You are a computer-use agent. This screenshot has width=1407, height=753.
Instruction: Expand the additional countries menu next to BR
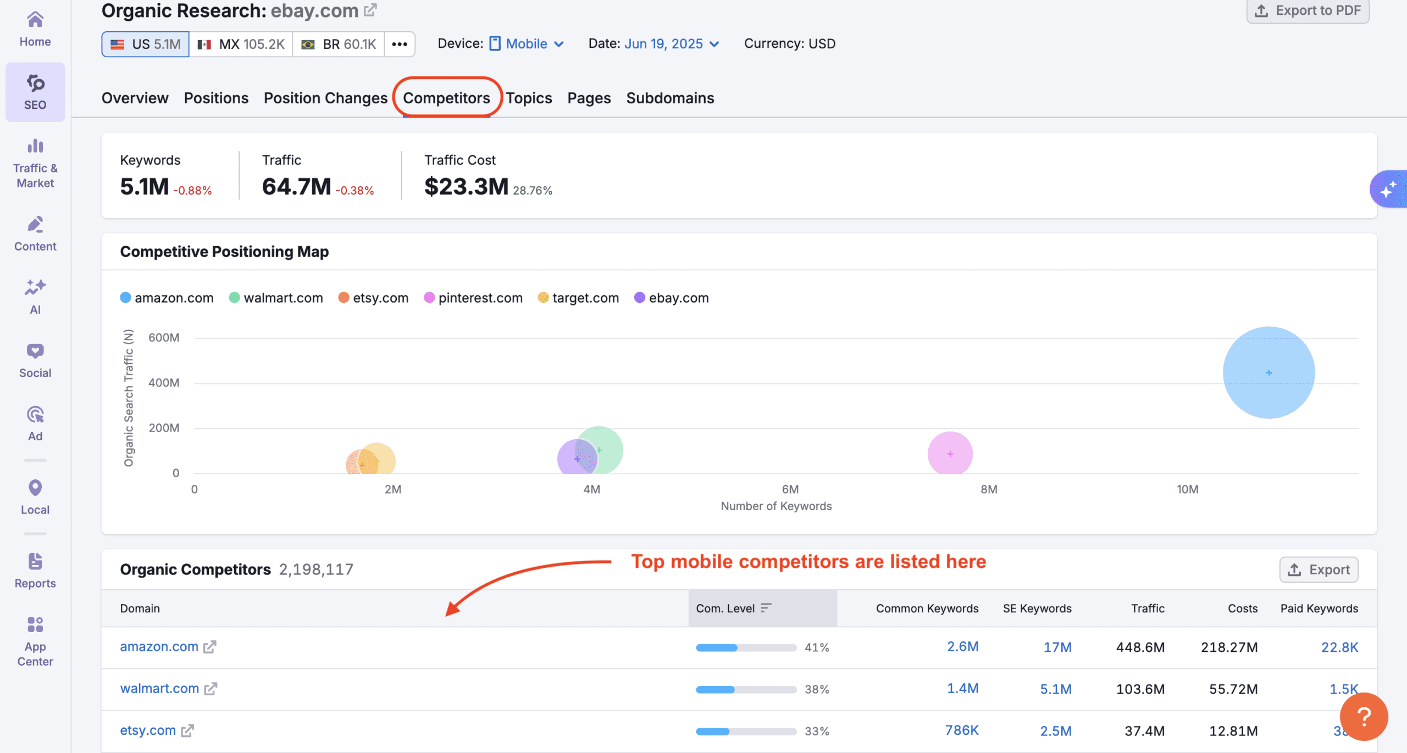tap(400, 44)
